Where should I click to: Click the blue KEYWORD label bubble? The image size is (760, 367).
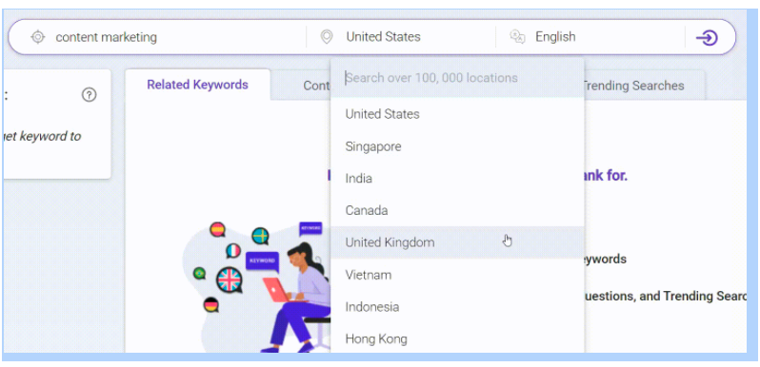(262, 261)
